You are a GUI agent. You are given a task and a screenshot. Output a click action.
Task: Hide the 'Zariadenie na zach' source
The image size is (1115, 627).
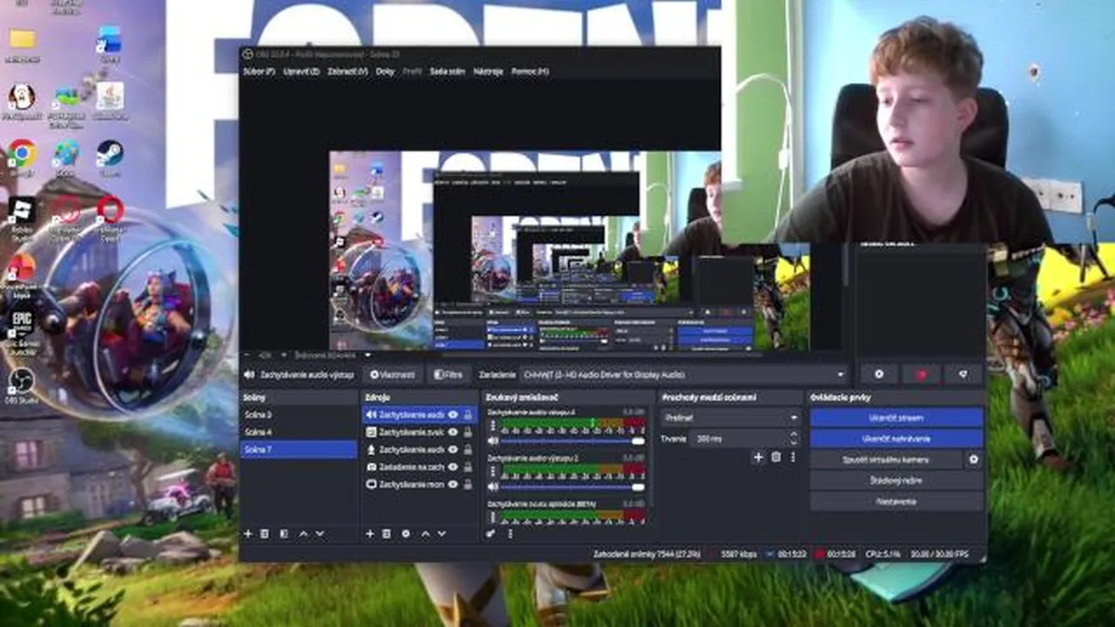[x=453, y=467]
